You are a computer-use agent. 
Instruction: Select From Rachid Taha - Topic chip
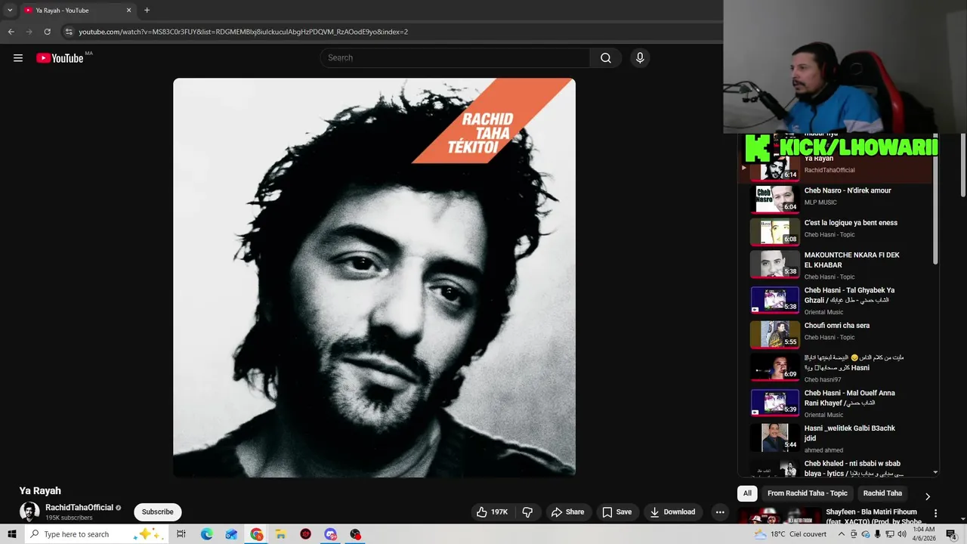(808, 493)
